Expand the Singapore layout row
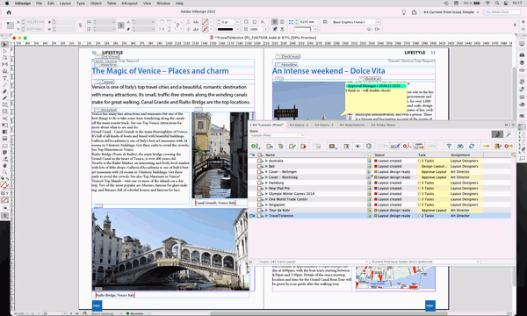The height and width of the screenshot is (316, 527). point(266,205)
